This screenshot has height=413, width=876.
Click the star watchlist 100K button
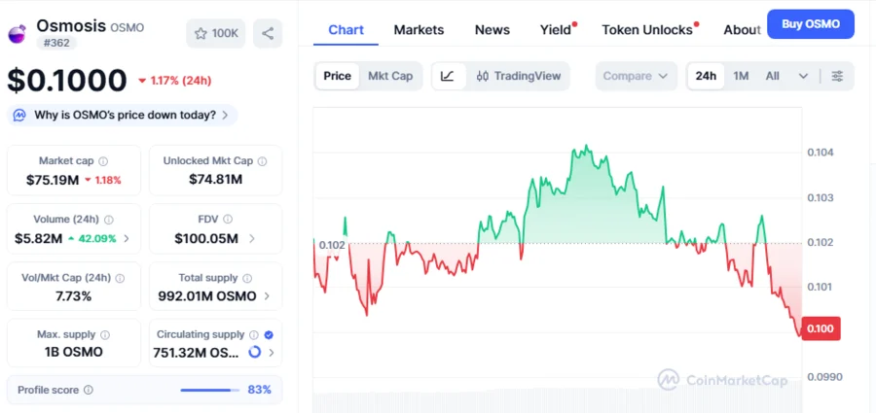coord(216,33)
